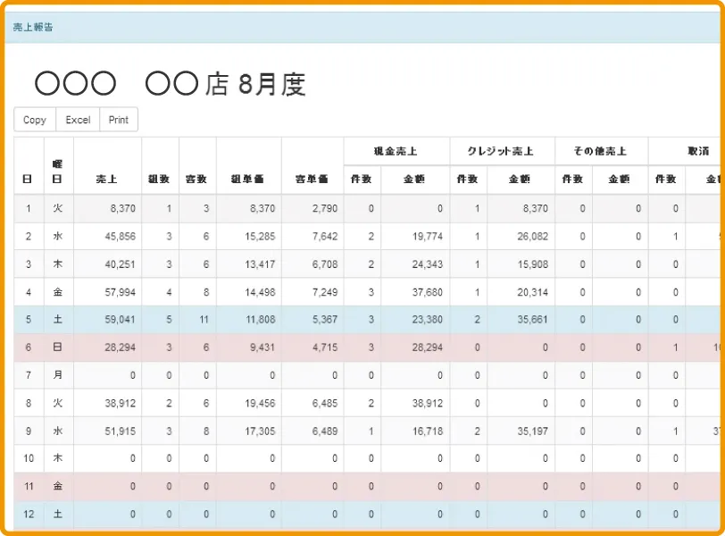Click the sales cell showing 45,856
The image size is (725, 536).
[x=118, y=236]
